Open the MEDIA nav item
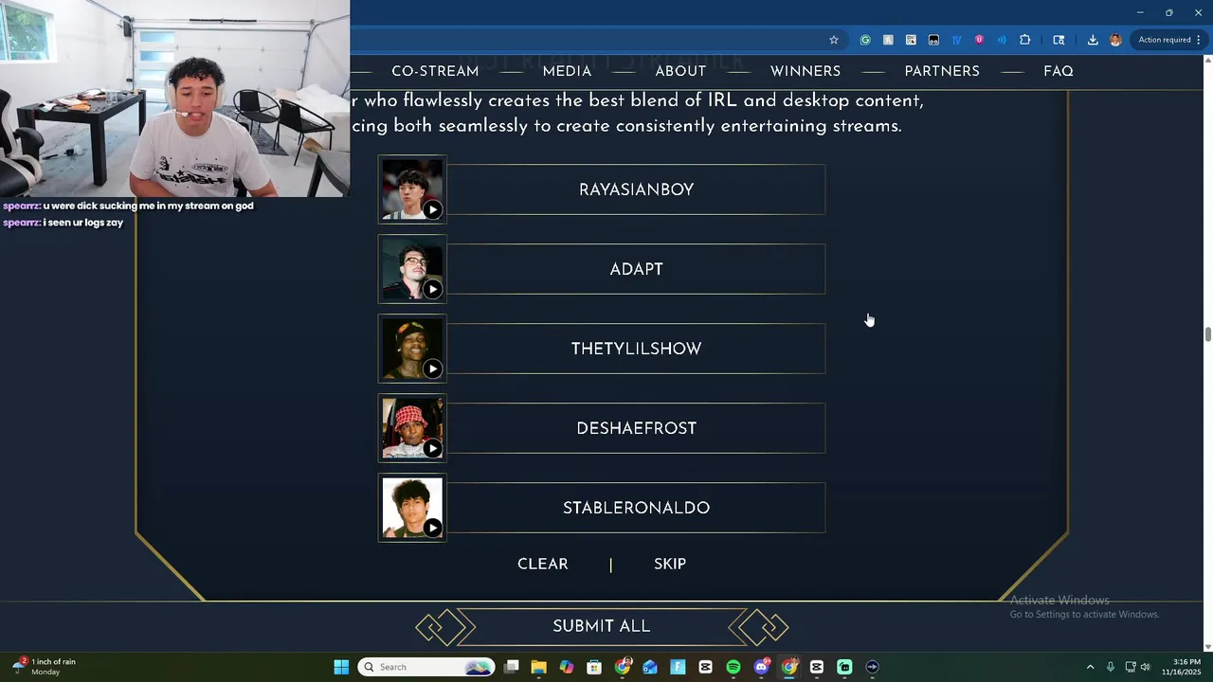The image size is (1213, 682). coord(567,71)
